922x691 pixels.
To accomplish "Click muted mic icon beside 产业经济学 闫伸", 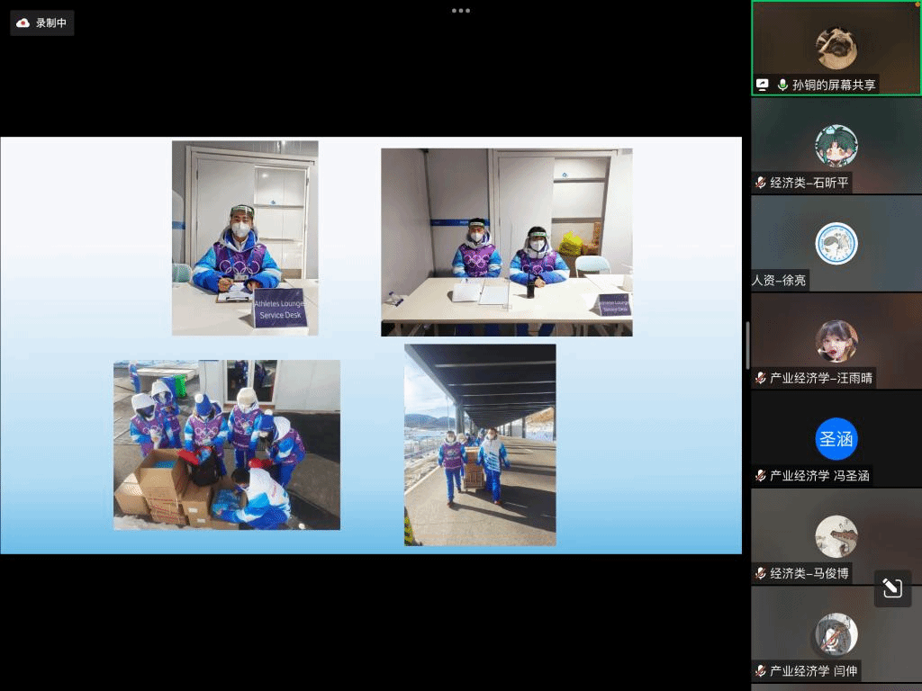I will 761,671.
